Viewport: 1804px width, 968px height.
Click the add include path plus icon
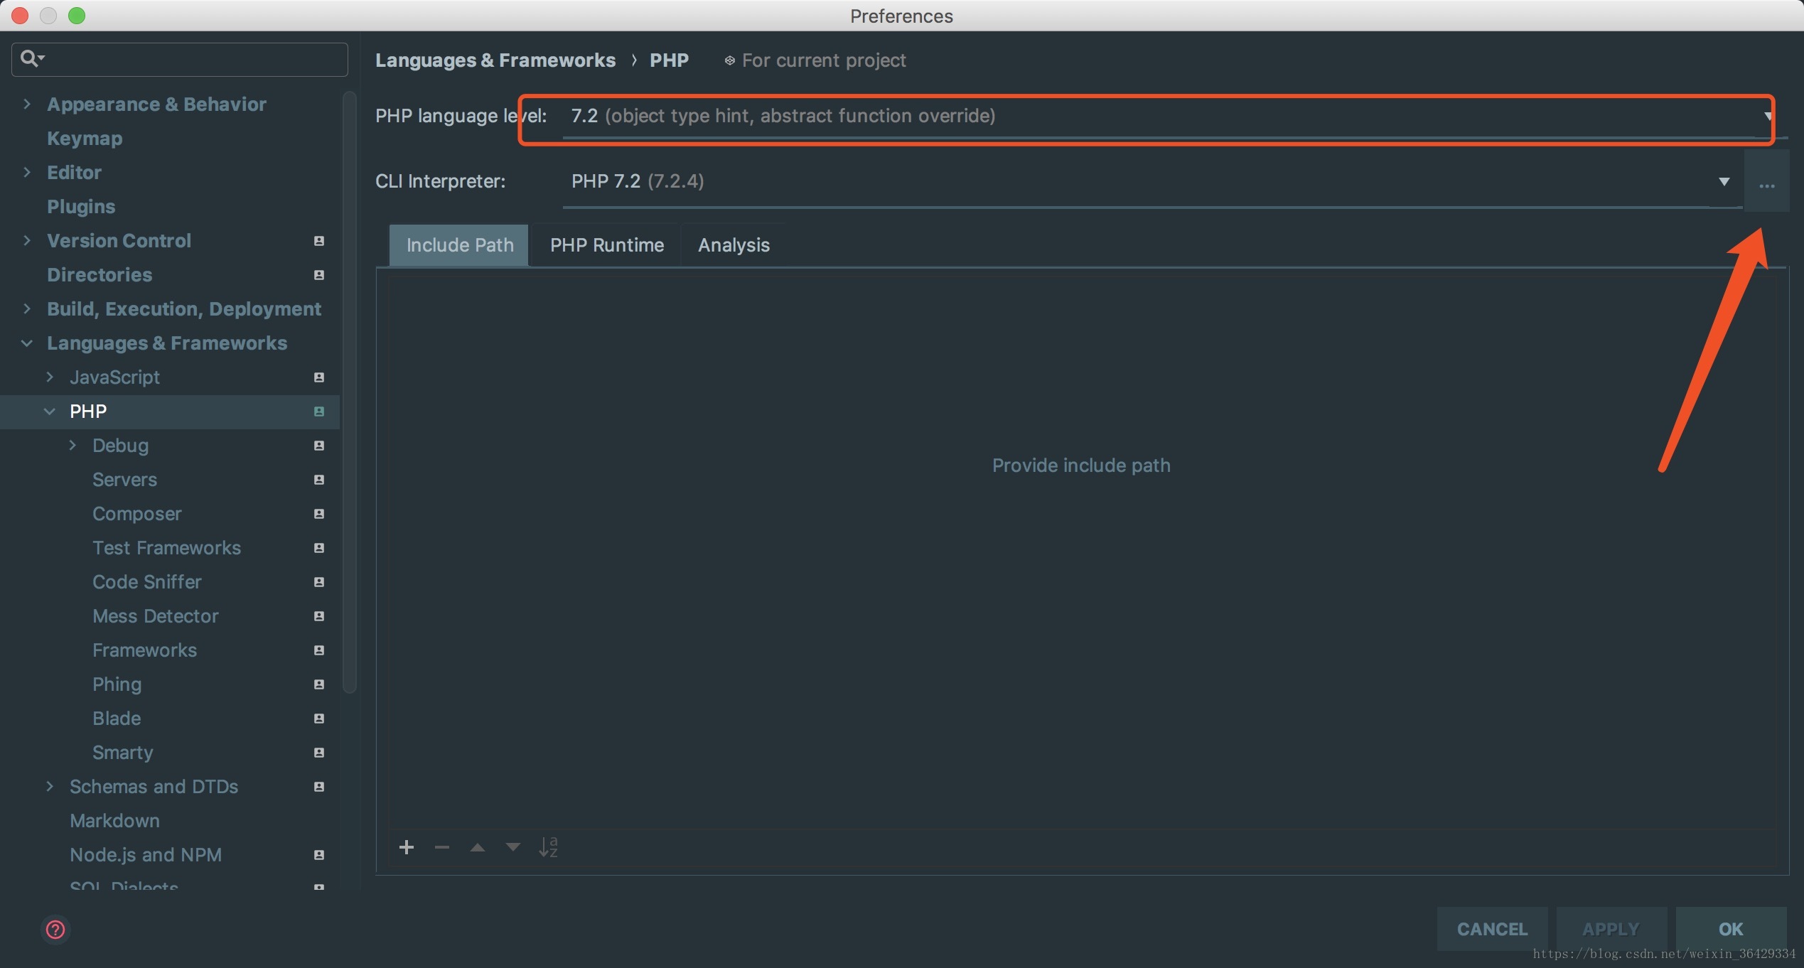[407, 846]
